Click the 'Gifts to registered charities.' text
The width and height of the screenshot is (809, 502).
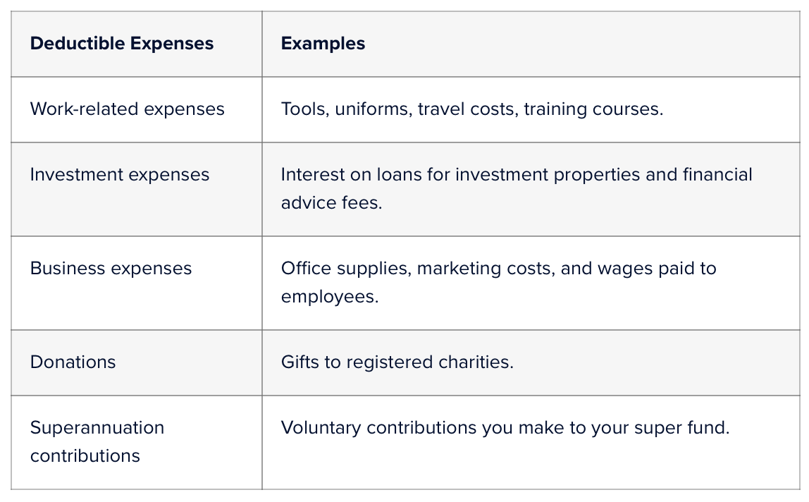tap(397, 362)
